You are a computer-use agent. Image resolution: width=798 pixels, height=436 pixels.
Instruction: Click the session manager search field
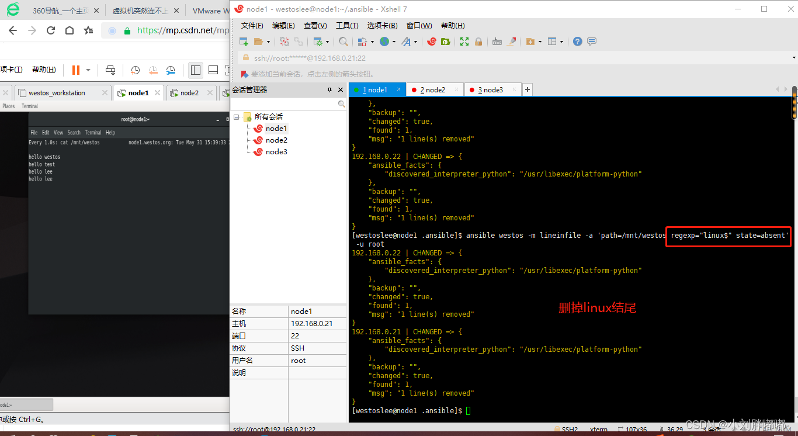[x=289, y=103]
